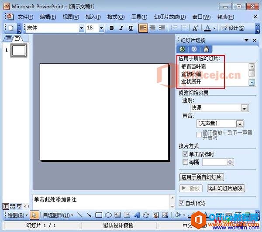Open the font name dropdown
The height and width of the screenshot is (232, 262).
pos(81,28)
